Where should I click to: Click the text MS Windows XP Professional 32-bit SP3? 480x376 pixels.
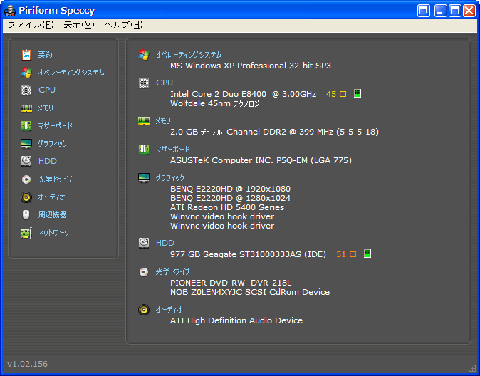tap(251, 66)
